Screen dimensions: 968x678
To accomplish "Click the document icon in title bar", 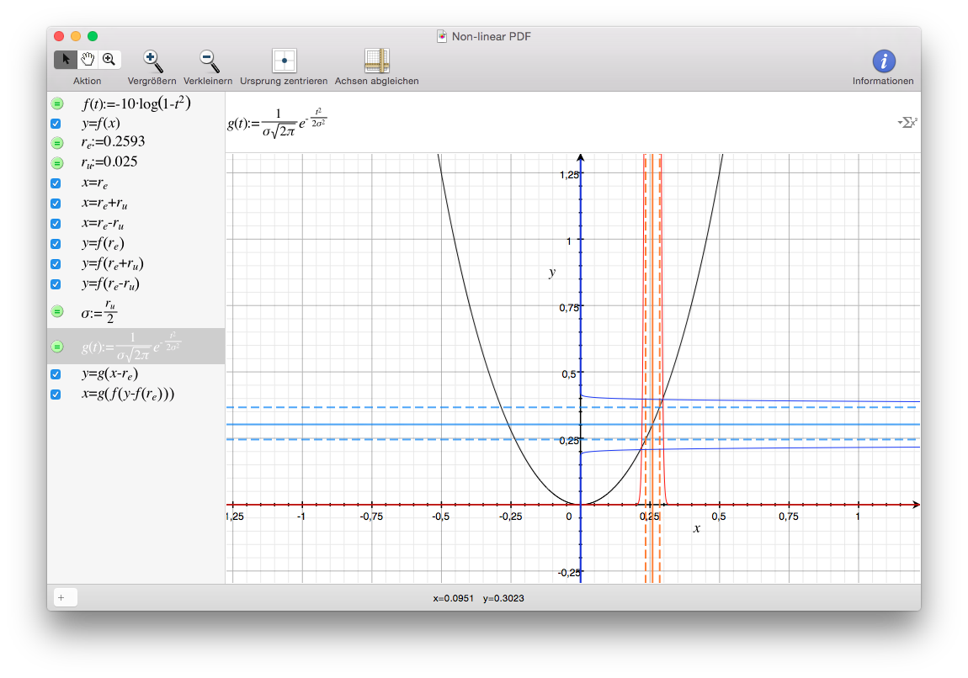I will [441, 36].
